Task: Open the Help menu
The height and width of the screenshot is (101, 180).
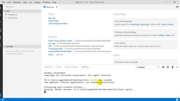Action: (54, 2)
